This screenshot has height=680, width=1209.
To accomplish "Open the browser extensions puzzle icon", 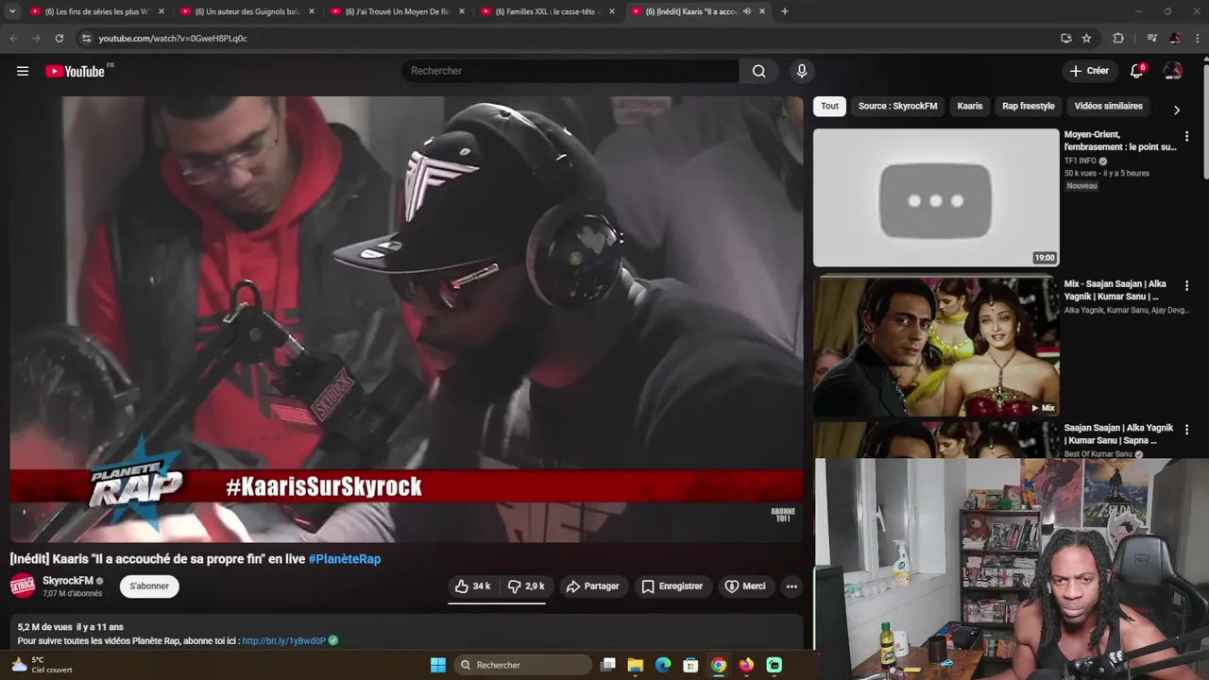I will pyautogui.click(x=1118, y=38).
